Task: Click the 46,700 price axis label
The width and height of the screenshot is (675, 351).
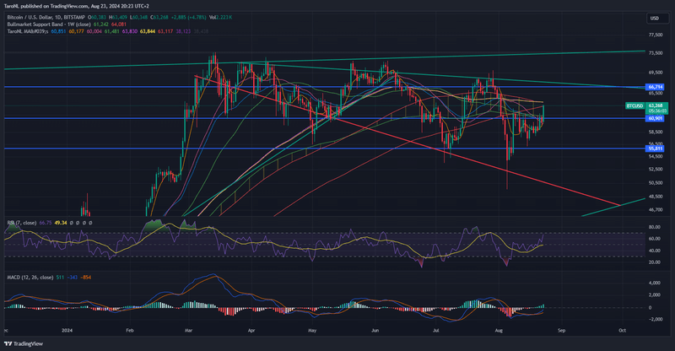Action: pos(656,210)
